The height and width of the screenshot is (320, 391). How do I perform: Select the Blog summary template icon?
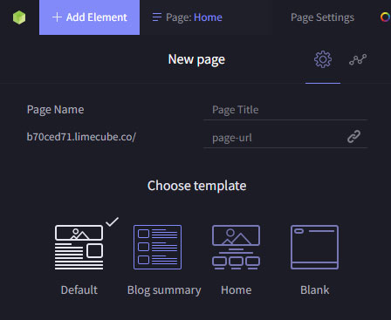(x=157, y=247)
